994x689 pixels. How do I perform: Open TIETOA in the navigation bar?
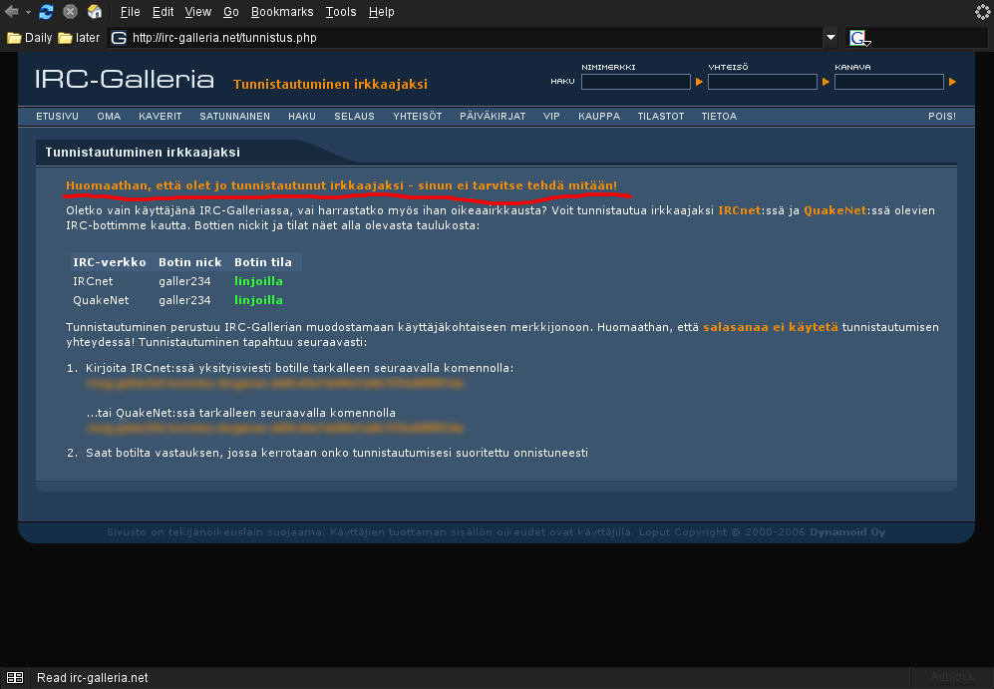pyautogui.click(x=719, y=117)
